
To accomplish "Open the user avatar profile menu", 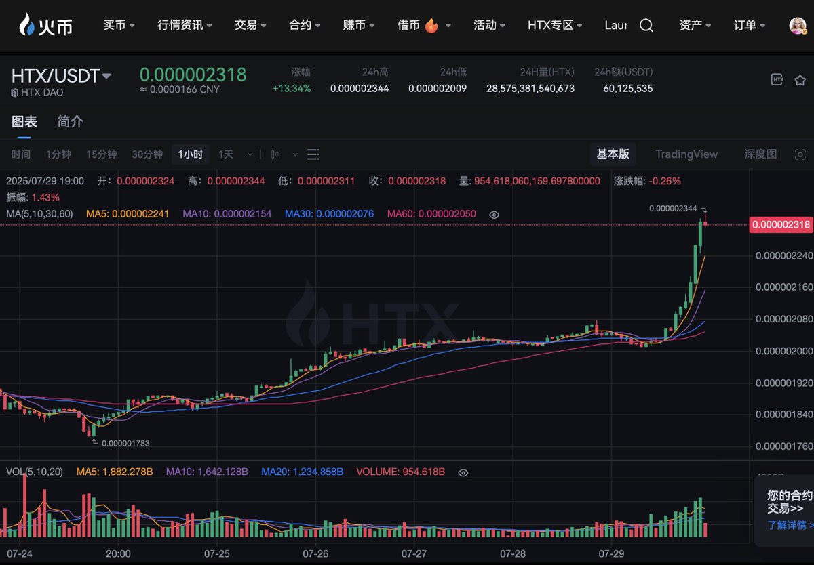I will [798, 25].
